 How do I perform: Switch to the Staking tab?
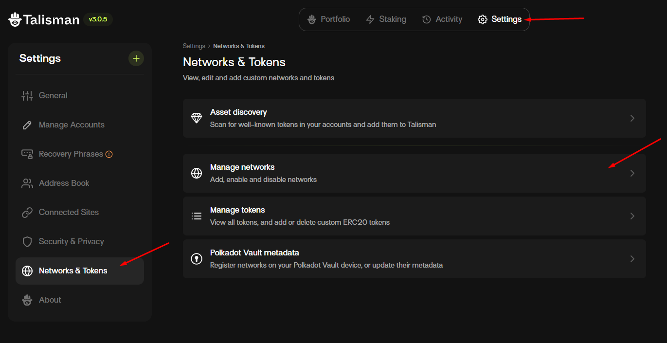tap(386, 19)
